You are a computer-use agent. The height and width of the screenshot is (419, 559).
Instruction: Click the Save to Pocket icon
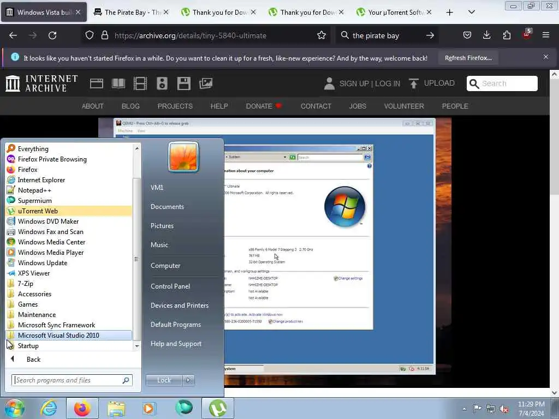467,35
